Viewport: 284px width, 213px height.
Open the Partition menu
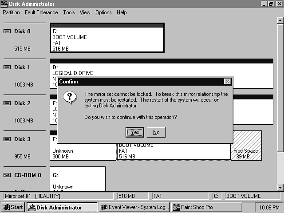(11, 12)
